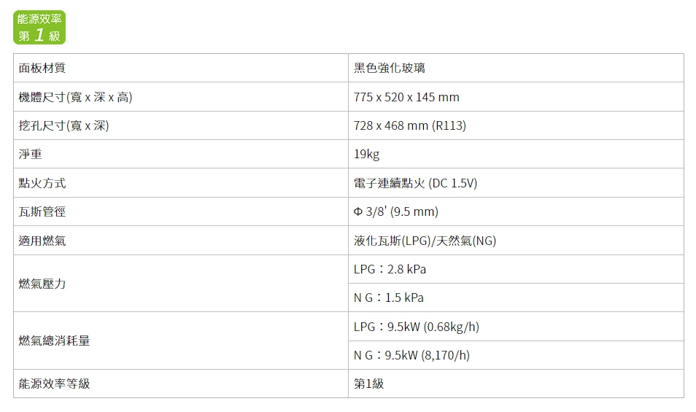Click the LPG 9.5kW (0.68kg/h) consumption value
The image size is (696, 412).
click(x=416, y=327)
